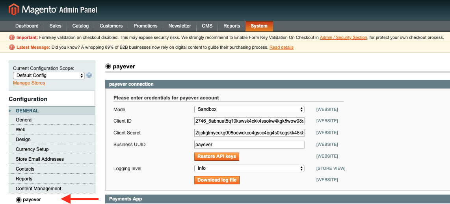Image resolution: width=450 pixels, height=204 pixels.
Task: Expand the Payments App section header
Action: (x=277, y=199)
